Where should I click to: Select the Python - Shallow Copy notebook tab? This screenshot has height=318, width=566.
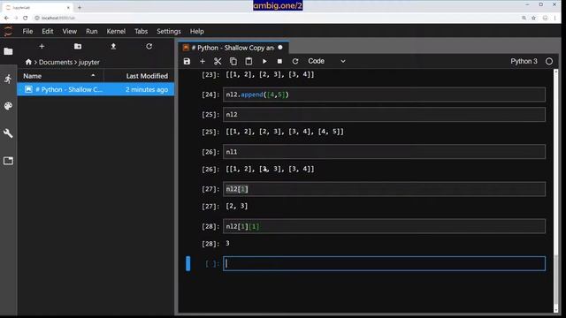coord(233,48)
